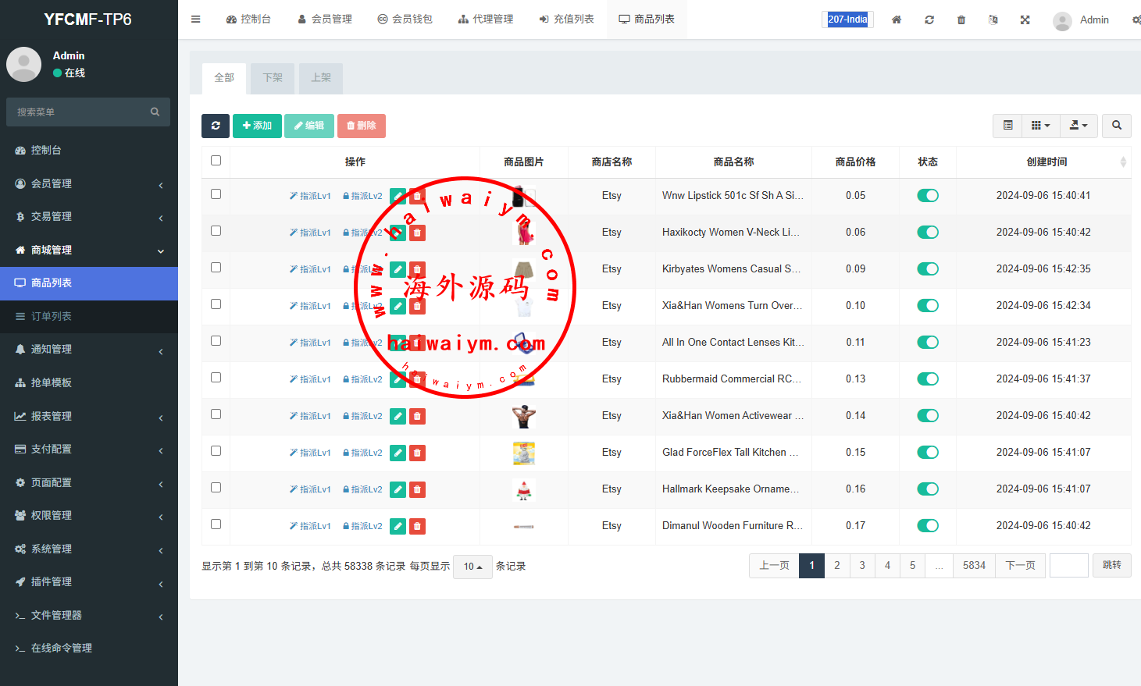
Task: Open the home icon in the top bar
Action: [x=897, y=20]
